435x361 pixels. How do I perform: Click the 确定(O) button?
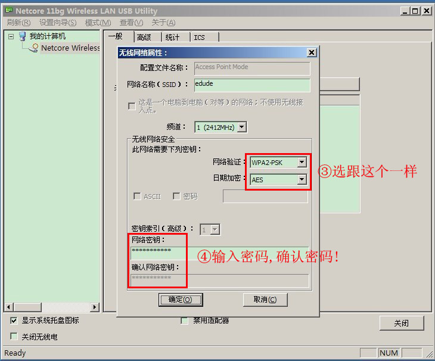pos(181,300)
